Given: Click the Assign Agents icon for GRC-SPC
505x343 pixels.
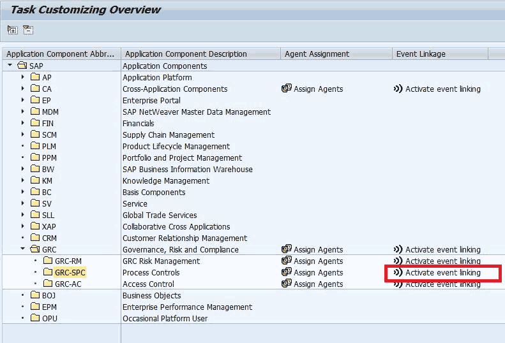Looking at the screenshot, I should [287, 272].
